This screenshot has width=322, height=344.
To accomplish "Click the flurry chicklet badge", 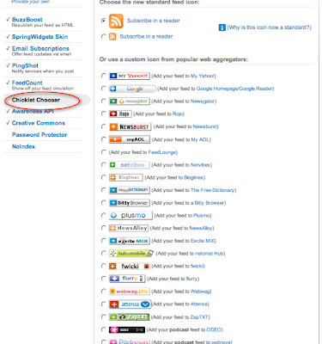I will (x=127, y=279).
